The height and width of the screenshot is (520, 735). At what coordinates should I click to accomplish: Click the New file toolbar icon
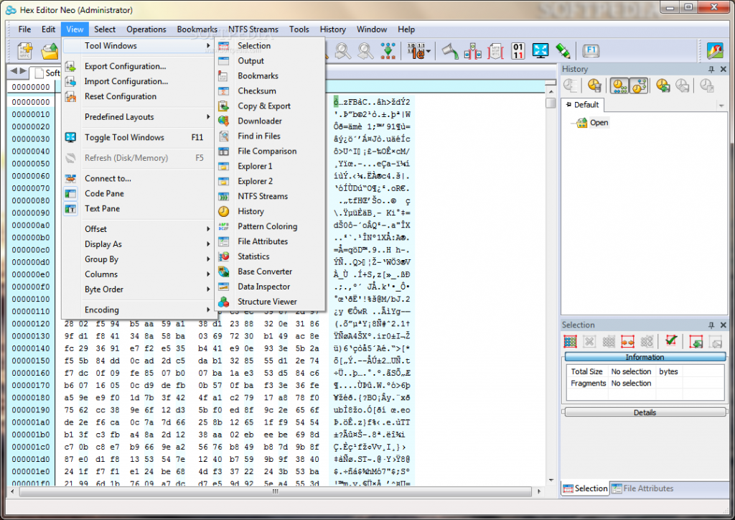pyautogui.click(x=25, y=51)
